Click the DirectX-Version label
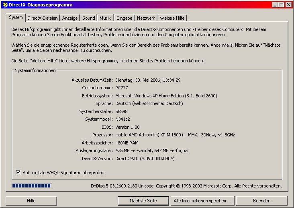294x208 pixels. coord(97,159)
